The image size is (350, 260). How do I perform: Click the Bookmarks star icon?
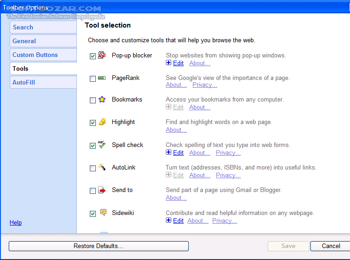coord(102,99)
